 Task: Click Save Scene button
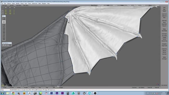click(x=19, y=5)
